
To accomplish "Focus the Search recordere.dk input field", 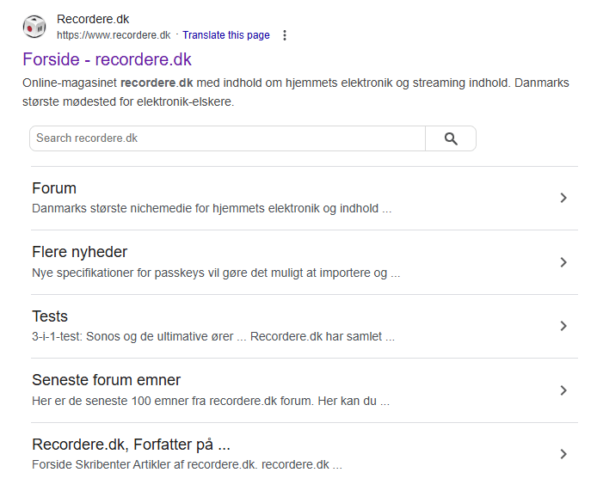I will click(227, 138).
